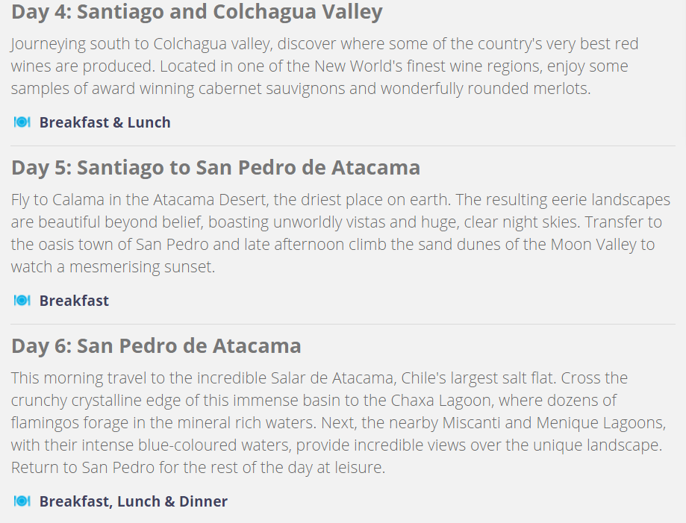Click the meal plate icon for Day 4

(22, 122)
